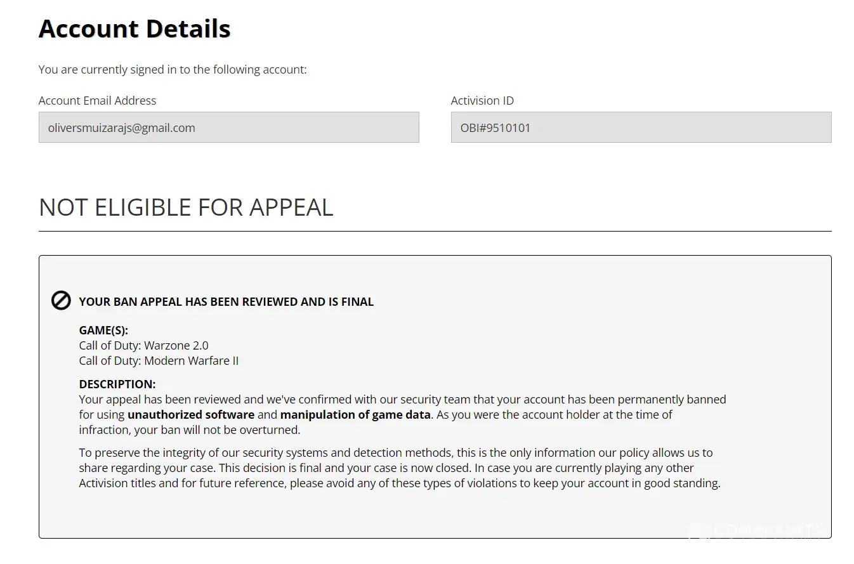Viewport: 854px width, 564px height.
Task: Click the Activision ID input field
Action: pyautogui.click(x=641, y=128)
